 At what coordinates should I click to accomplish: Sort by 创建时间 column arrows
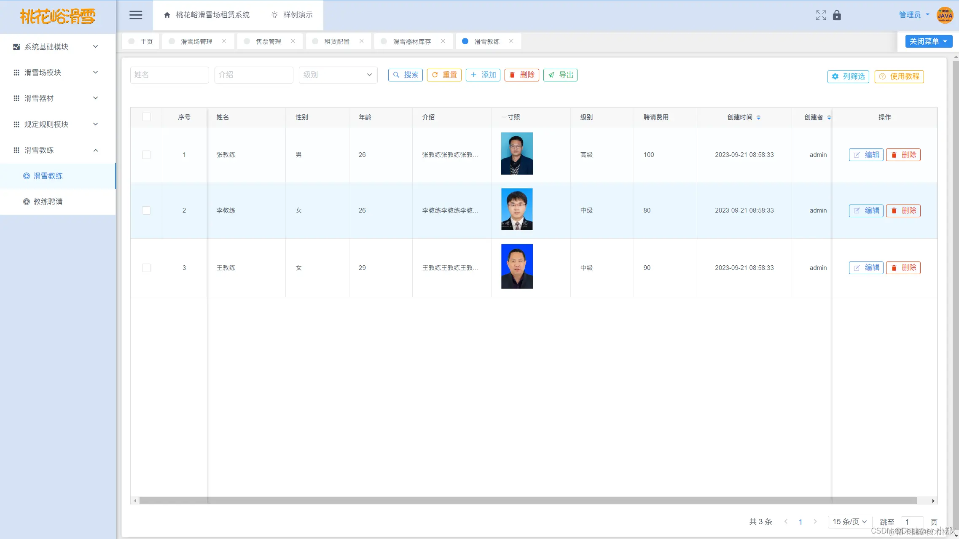coord(758,117)
